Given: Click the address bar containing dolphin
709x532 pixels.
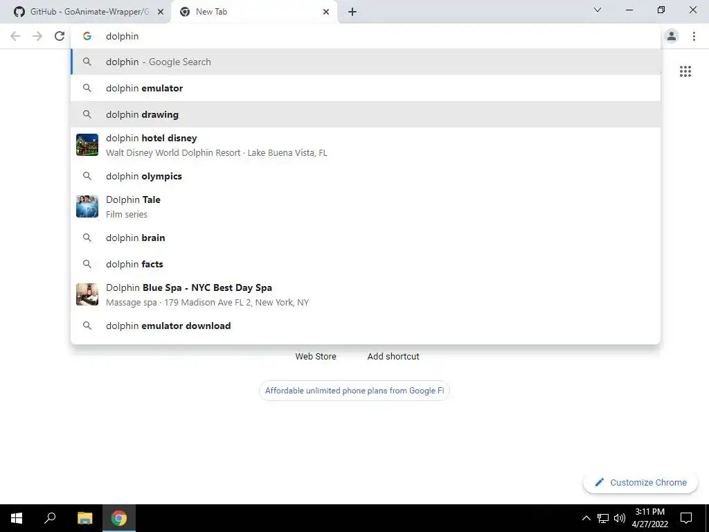Looking at the screenshot, I should point(366,36).
